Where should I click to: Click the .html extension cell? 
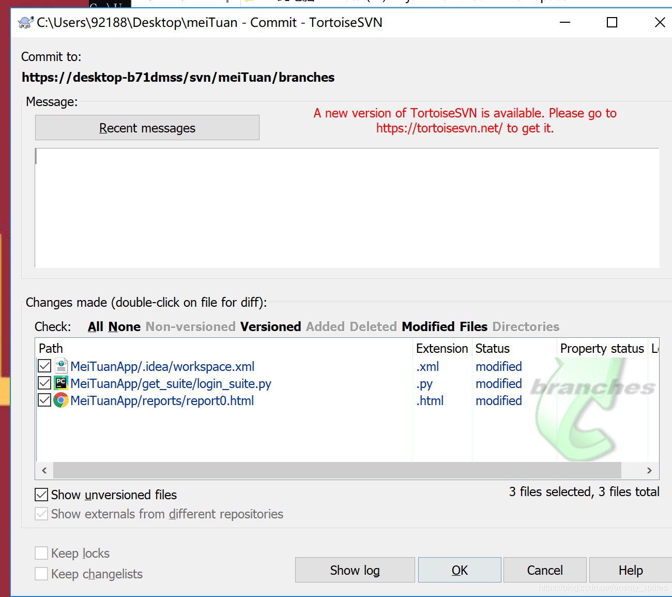pyautogui.click(x=430, y=400)
